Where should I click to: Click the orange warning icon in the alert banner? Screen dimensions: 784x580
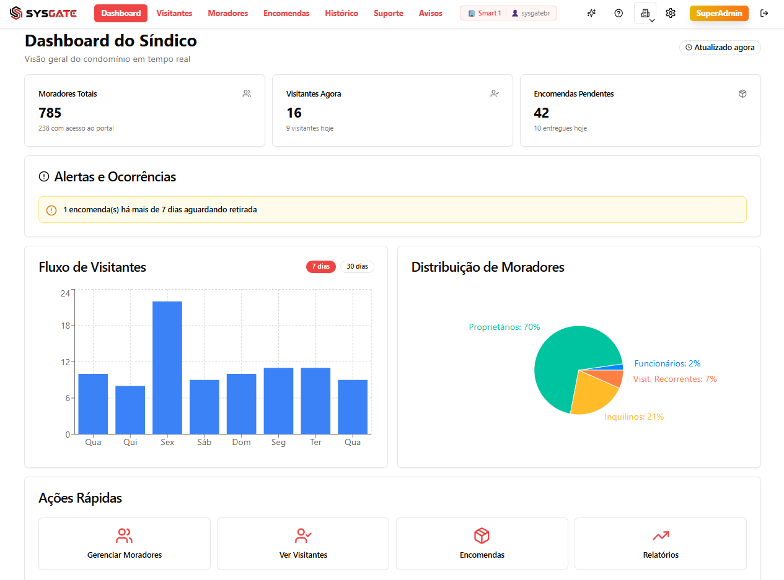tap(51, 210)
